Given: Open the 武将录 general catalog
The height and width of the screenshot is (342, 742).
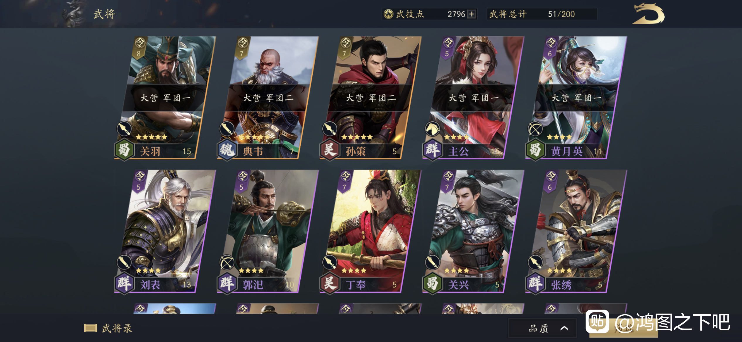Looking at the screenshot, I should click(x=108, y=328).
